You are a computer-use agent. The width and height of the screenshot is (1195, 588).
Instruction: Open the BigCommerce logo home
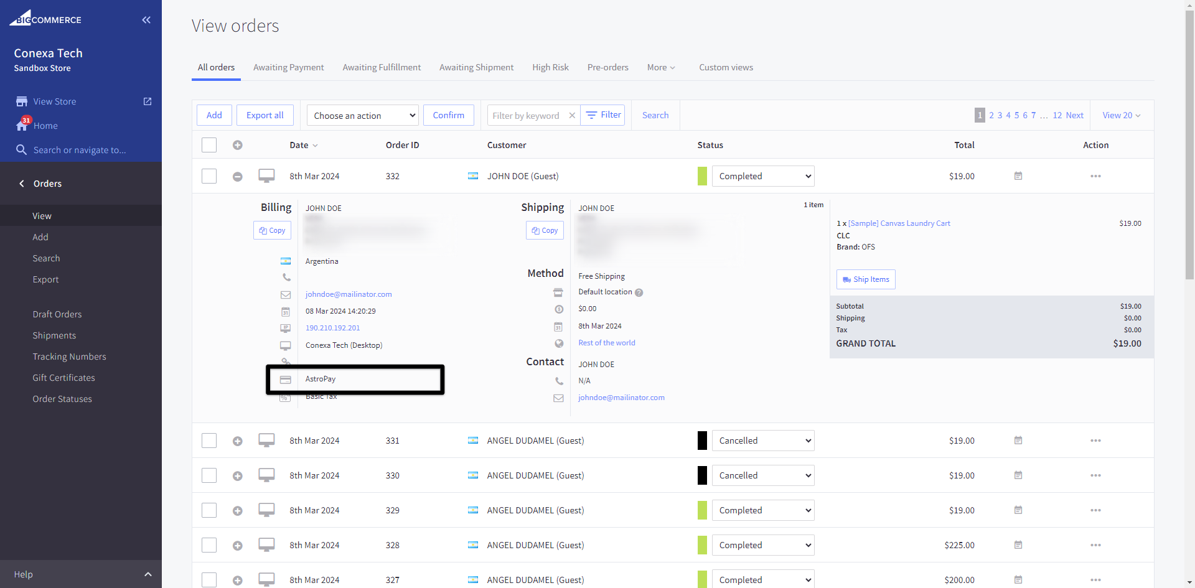click(45, 18)
